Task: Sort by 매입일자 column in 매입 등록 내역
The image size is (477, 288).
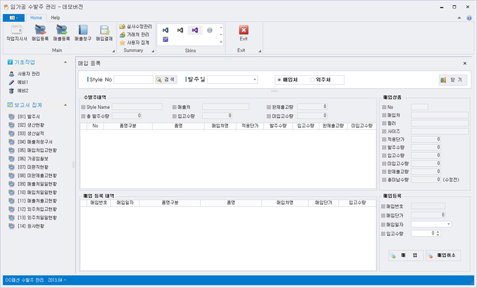Action: (x=125, y=203)
